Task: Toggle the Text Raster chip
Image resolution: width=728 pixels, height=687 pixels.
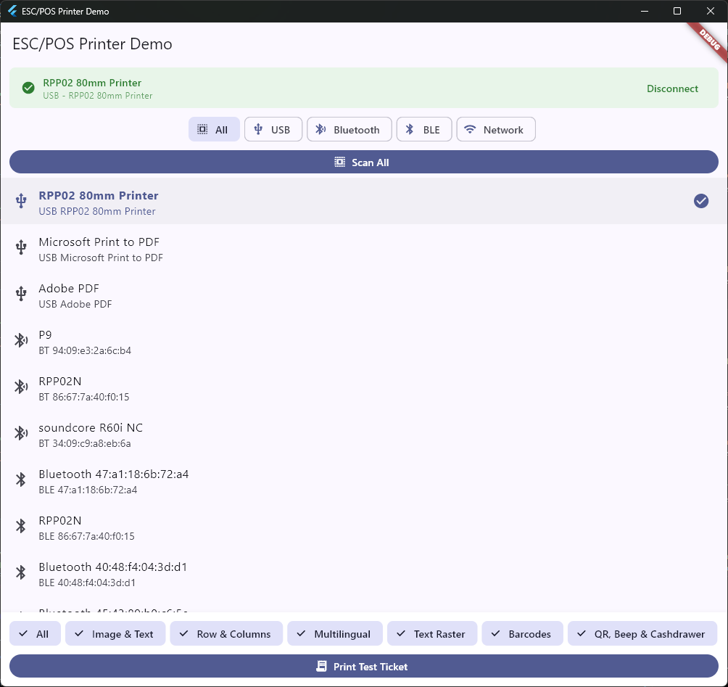Action: [432, 633]
